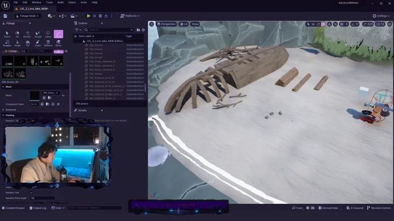Open the Settings dropdown

(x=381, y=16)
